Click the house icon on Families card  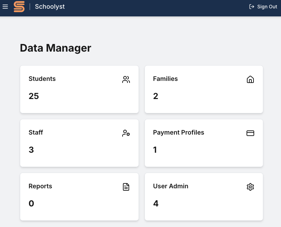(x=250, y=79)
